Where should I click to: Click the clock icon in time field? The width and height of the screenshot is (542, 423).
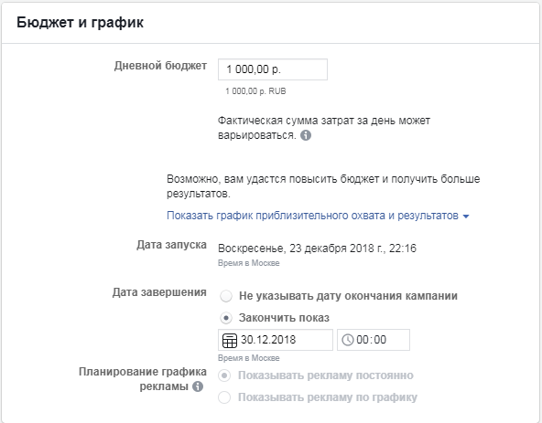[347, 340]
